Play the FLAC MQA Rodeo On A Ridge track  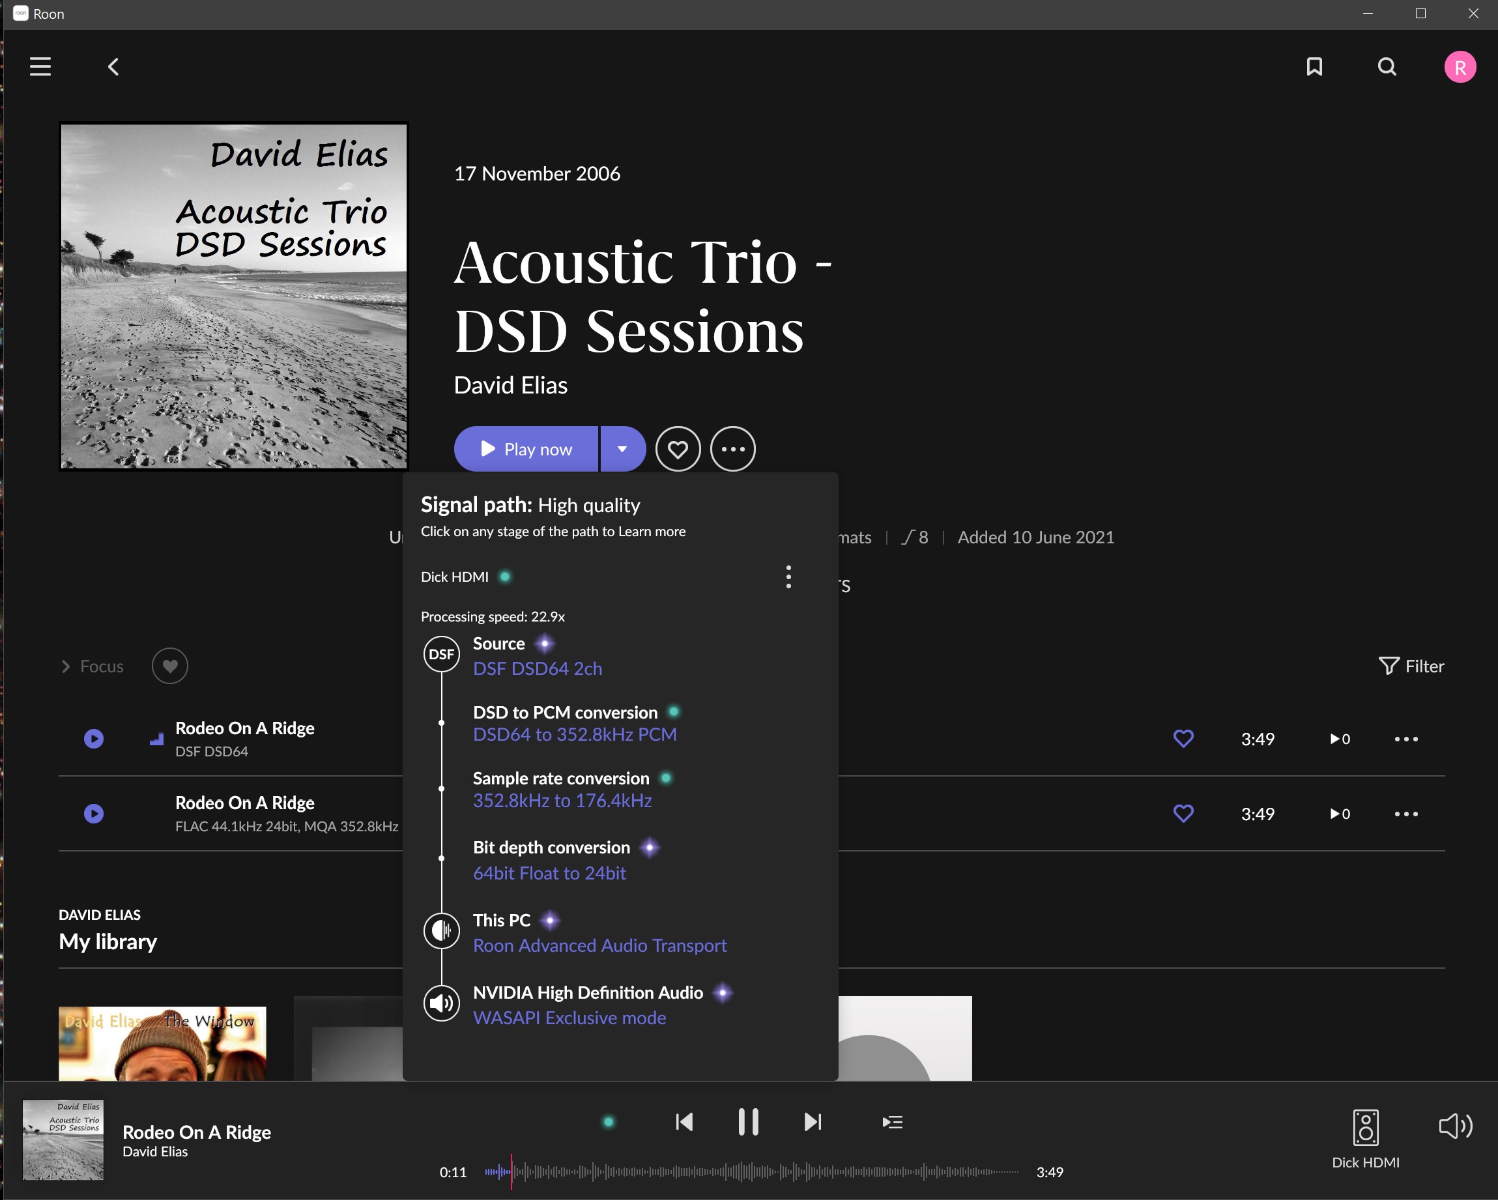tap(94, 813)
